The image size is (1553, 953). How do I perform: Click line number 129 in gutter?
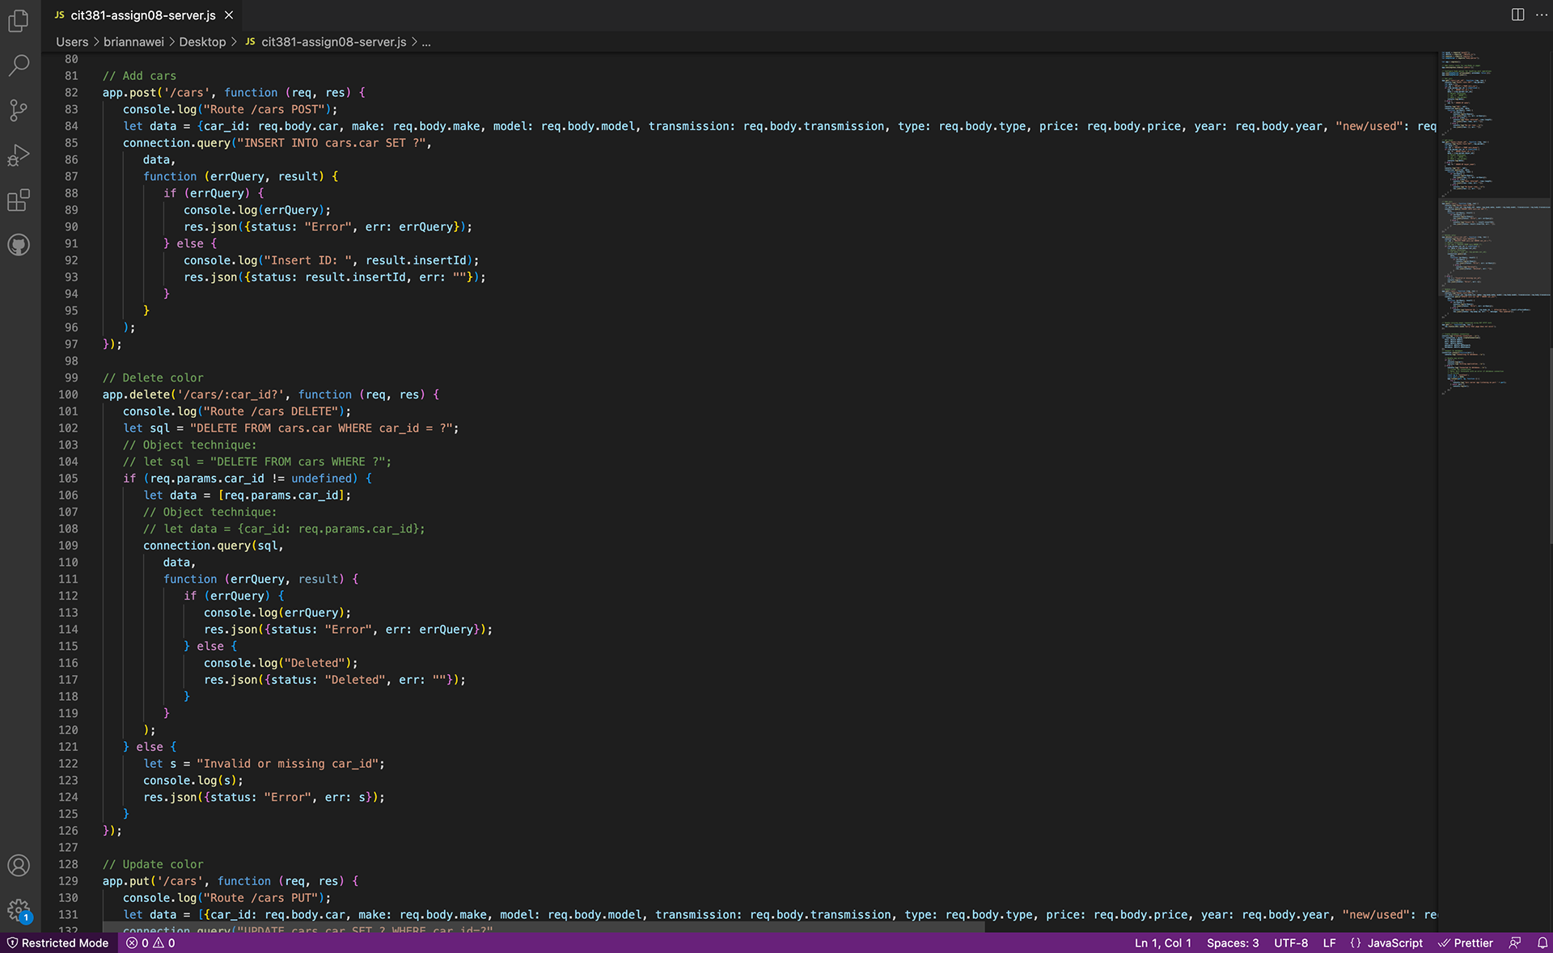[68, 882]
